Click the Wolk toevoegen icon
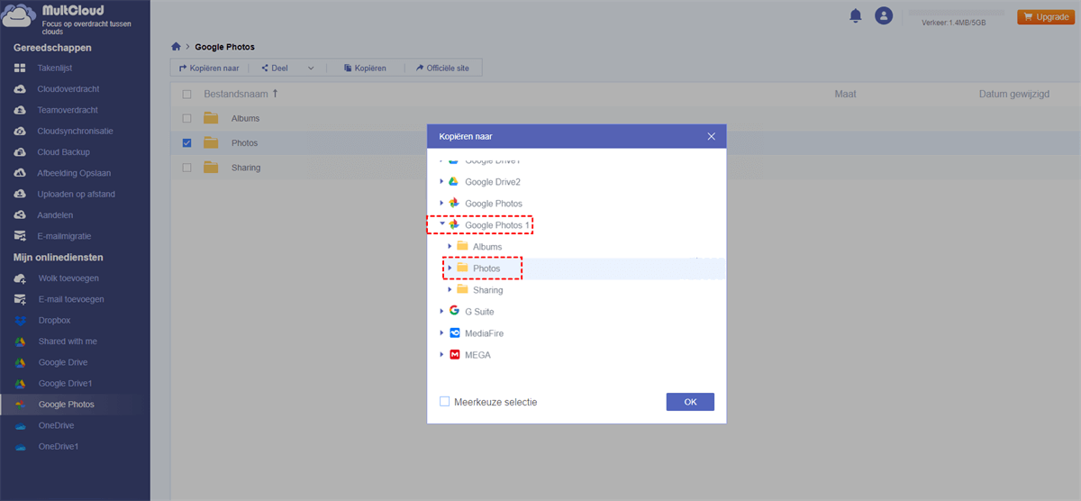This screenshot has height=501, width=1081. pyautogui.click(x=20, y=278)
